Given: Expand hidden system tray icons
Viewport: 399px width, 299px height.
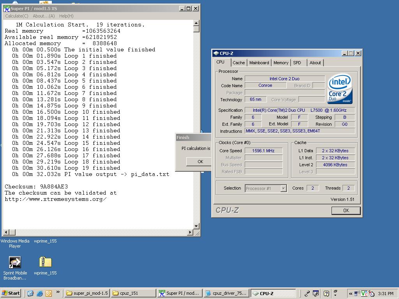Looking at the screenshot, I should [x=351, y=294].
